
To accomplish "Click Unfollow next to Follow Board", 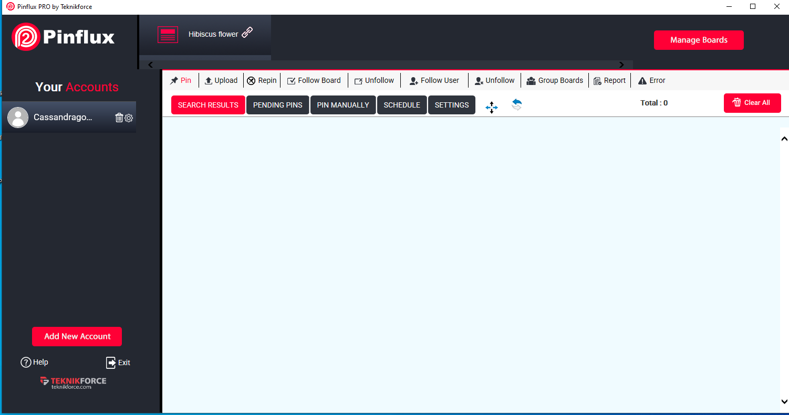I will (374, 80).
